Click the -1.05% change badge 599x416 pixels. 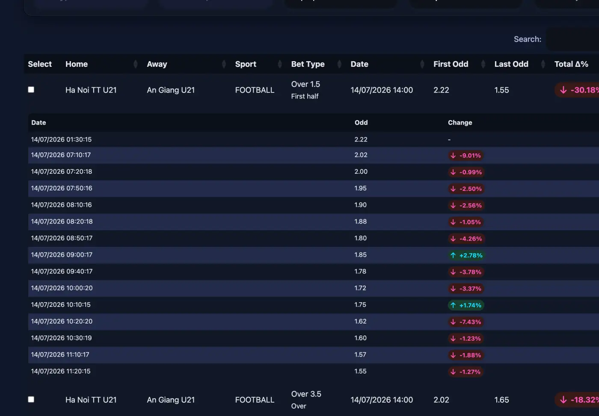[466, 222]
